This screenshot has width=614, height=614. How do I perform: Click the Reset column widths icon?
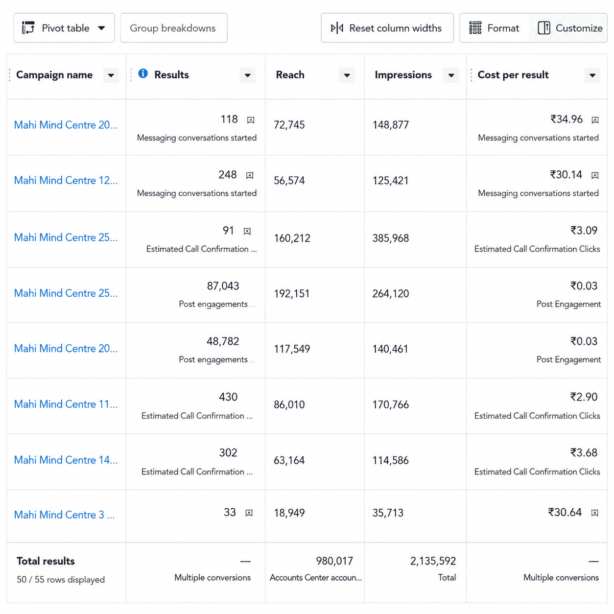coord(337,28)
